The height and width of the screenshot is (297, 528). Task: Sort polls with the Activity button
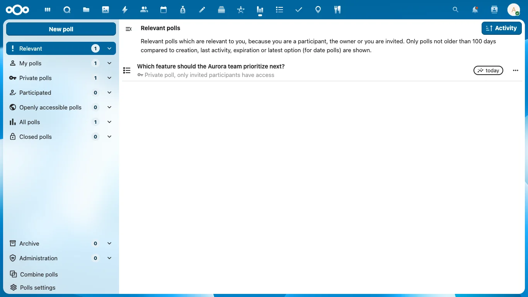click(502, 28)
